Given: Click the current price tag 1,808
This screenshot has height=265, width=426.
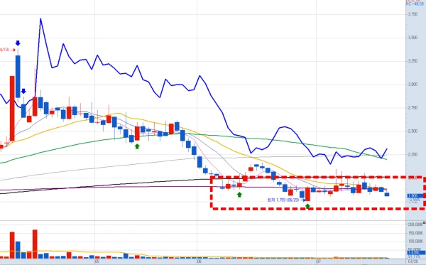Looking at the screenshot, I should tap(415, 195).
